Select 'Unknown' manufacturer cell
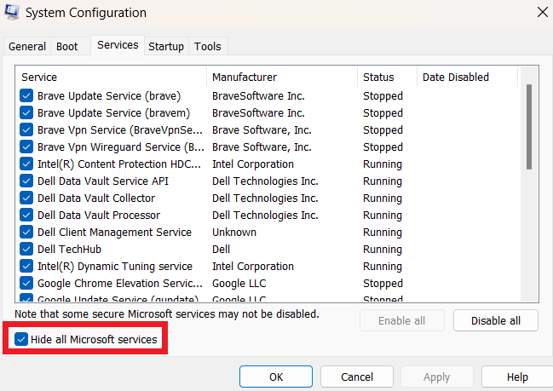 click(234, 233)
